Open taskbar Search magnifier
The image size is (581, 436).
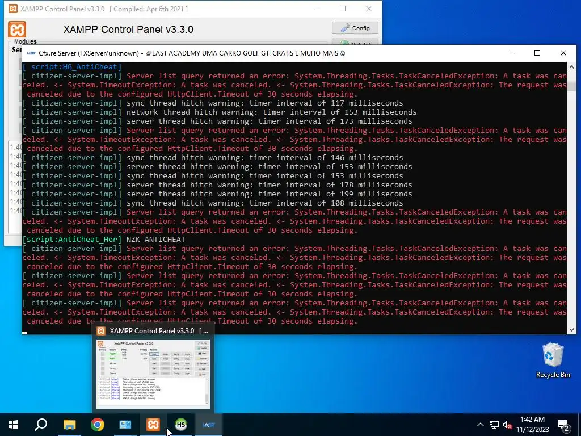coord(41,425)
